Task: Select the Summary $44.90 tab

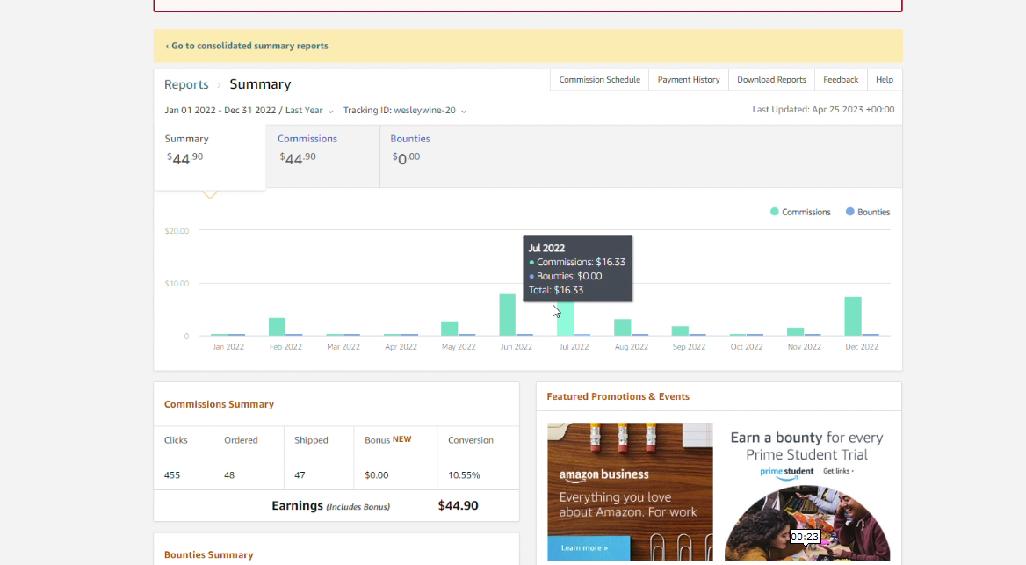Action: 209,156
